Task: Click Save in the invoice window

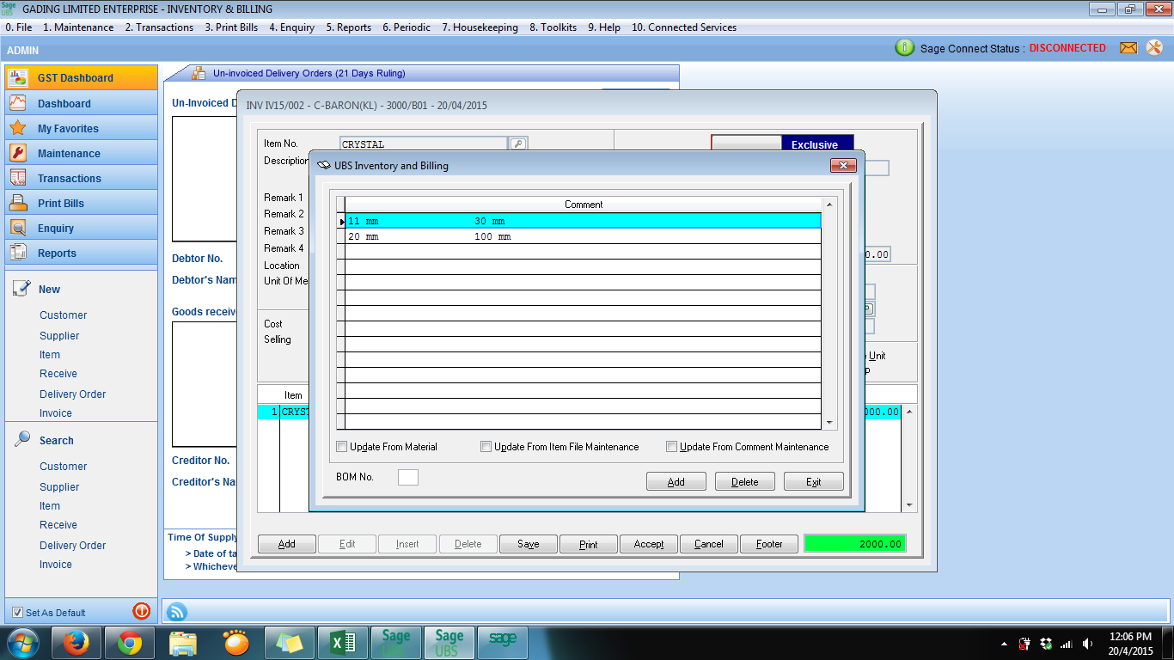Action: [x=529, y=544]
